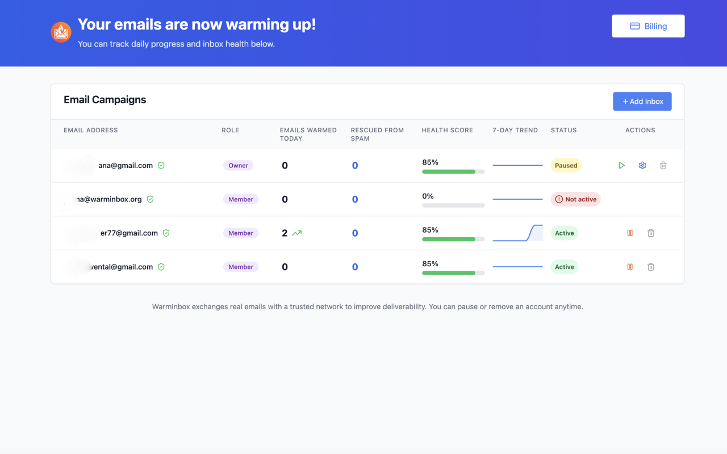Click the Paused status badge

pyautogui.click(x=566, y=165)
